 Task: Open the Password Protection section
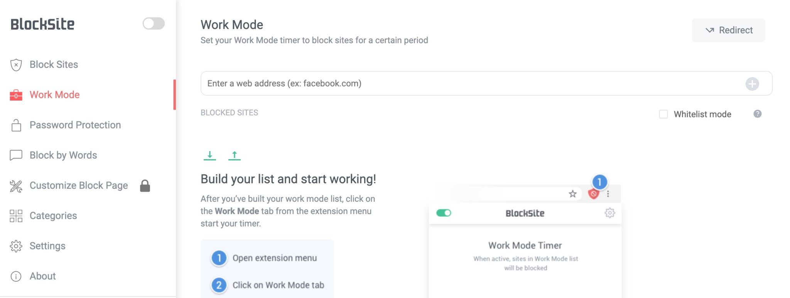pyautogui.click(x=75, y=125)
